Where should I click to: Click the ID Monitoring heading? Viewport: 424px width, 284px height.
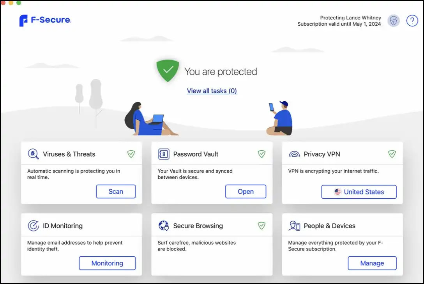pos(63,226)
